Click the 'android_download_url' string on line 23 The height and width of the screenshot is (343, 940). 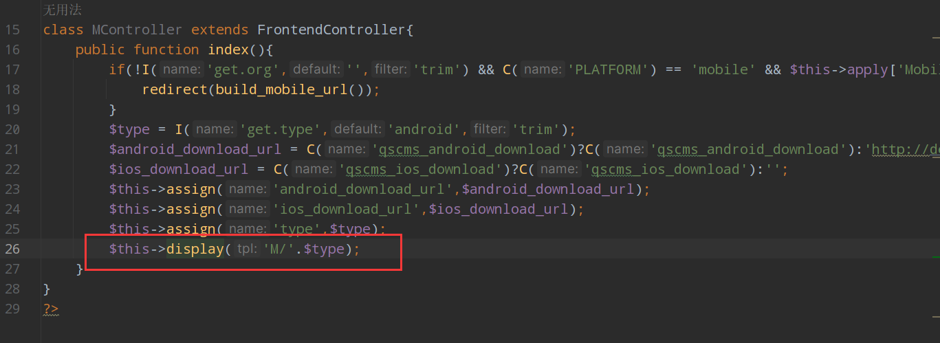[364, 189]
